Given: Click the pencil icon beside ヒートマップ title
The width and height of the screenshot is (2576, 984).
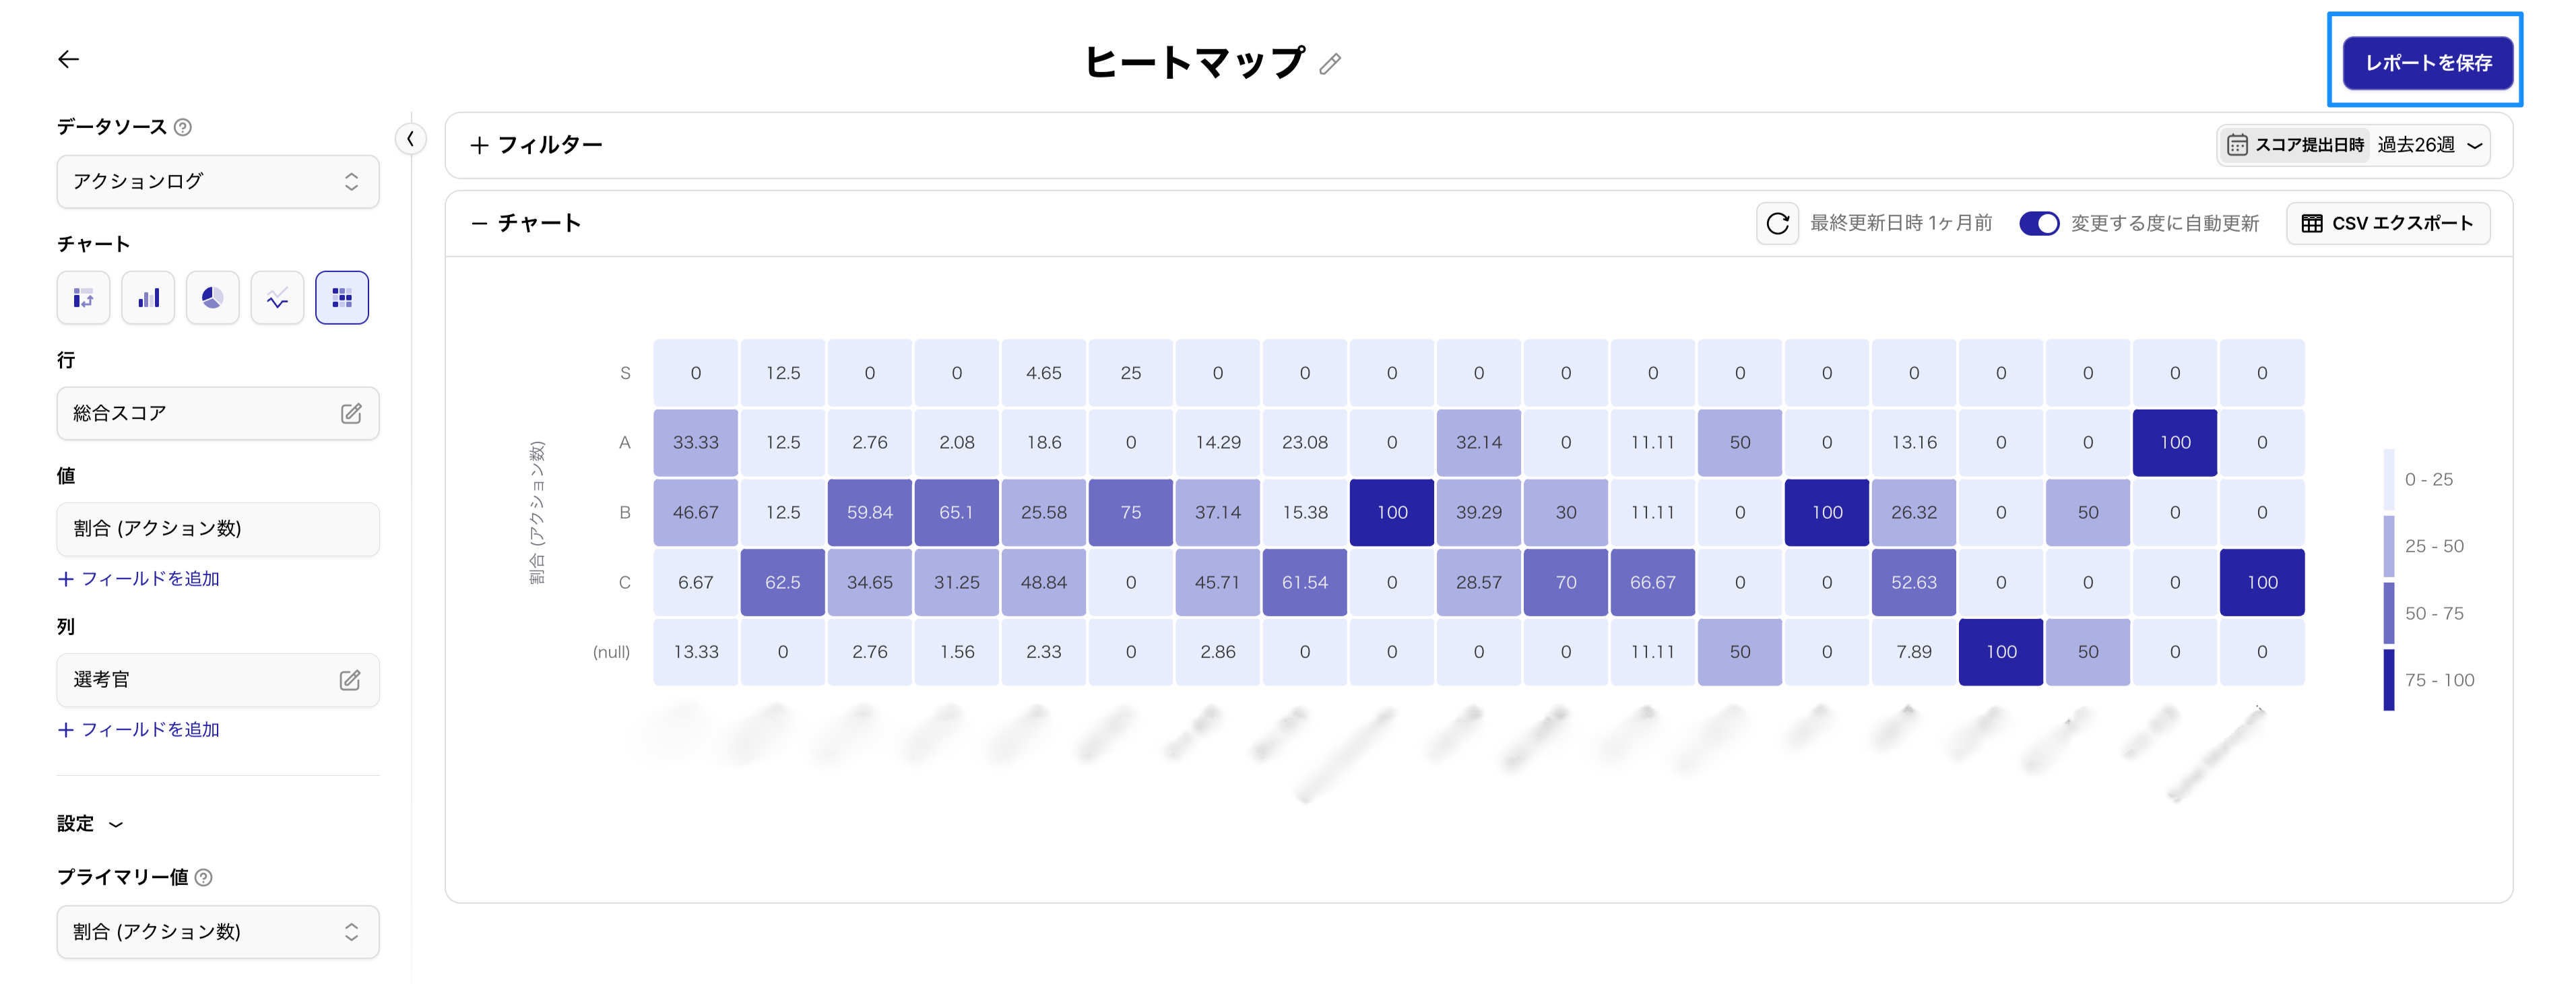Looking at the screenshot, I should pyautogui.click(x=1330, y=64).
